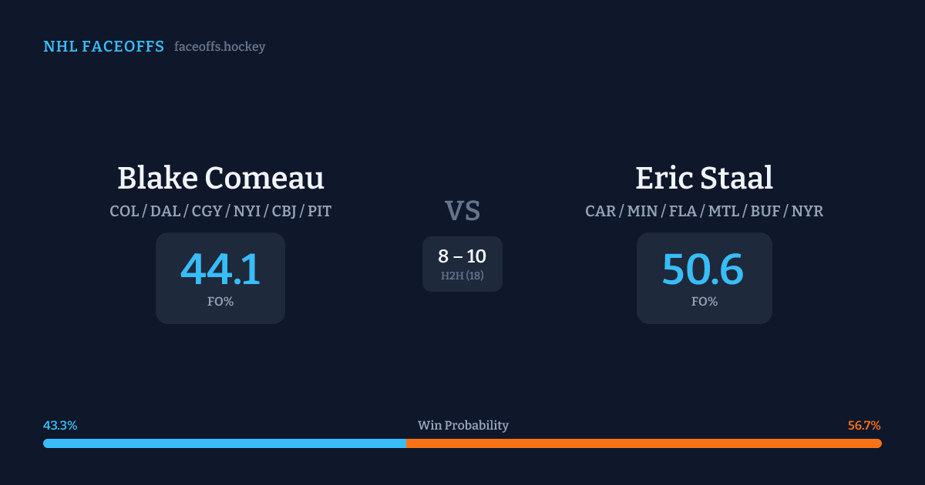Open the 8 – 10 head-to-head record box
Viewport: 925px width, 485px height.
tap(462, 263)
